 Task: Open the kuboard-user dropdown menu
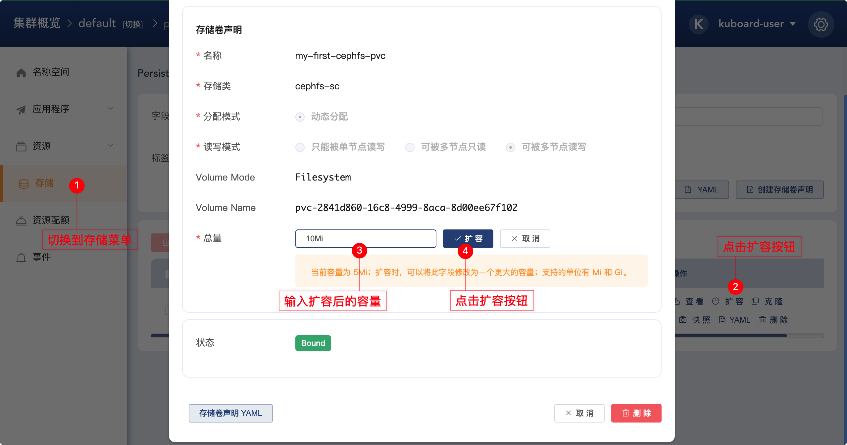pos(757,24)
